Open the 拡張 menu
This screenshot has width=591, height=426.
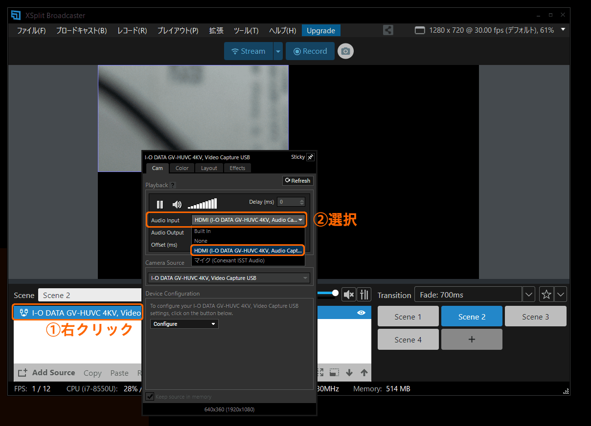pyautogui.click(x=216, y=30)
